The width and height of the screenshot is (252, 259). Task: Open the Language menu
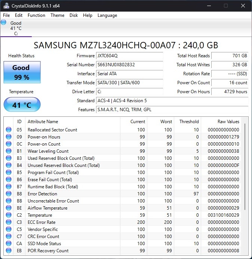[x=107, y=15]
